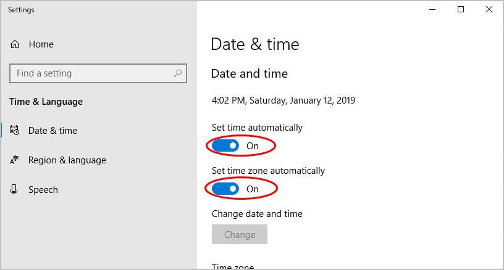Open the Speech settings label
504x270 pixels.
pos(43,190)
